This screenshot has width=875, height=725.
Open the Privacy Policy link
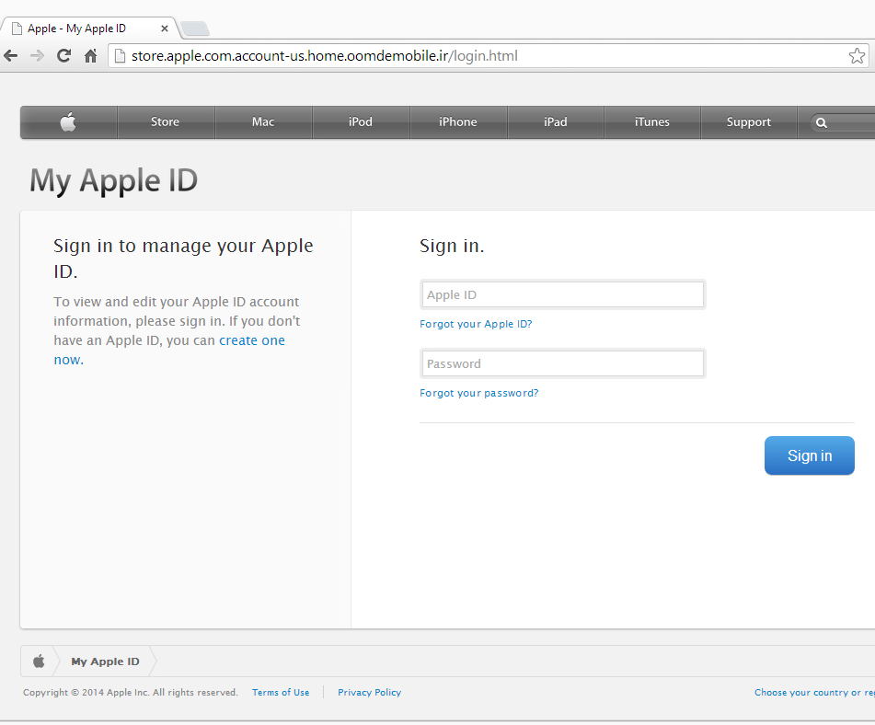tap(370, 692)
